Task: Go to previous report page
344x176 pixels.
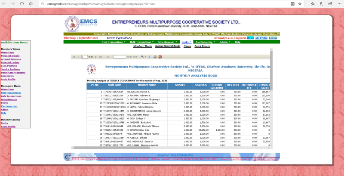Action: [79, 57]
